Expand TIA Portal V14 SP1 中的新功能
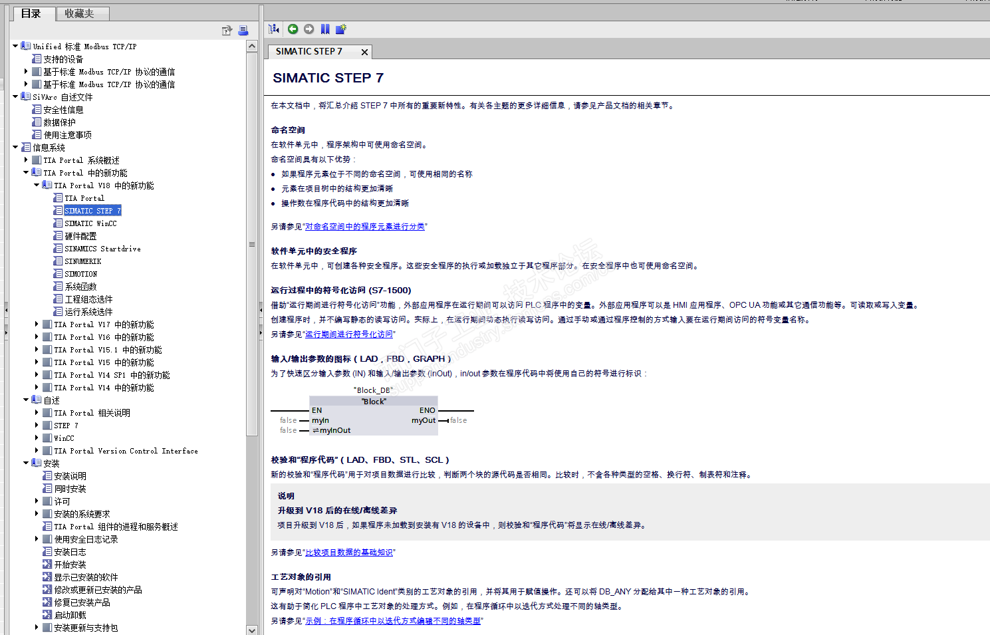990x635 pixels. point(37,375)
